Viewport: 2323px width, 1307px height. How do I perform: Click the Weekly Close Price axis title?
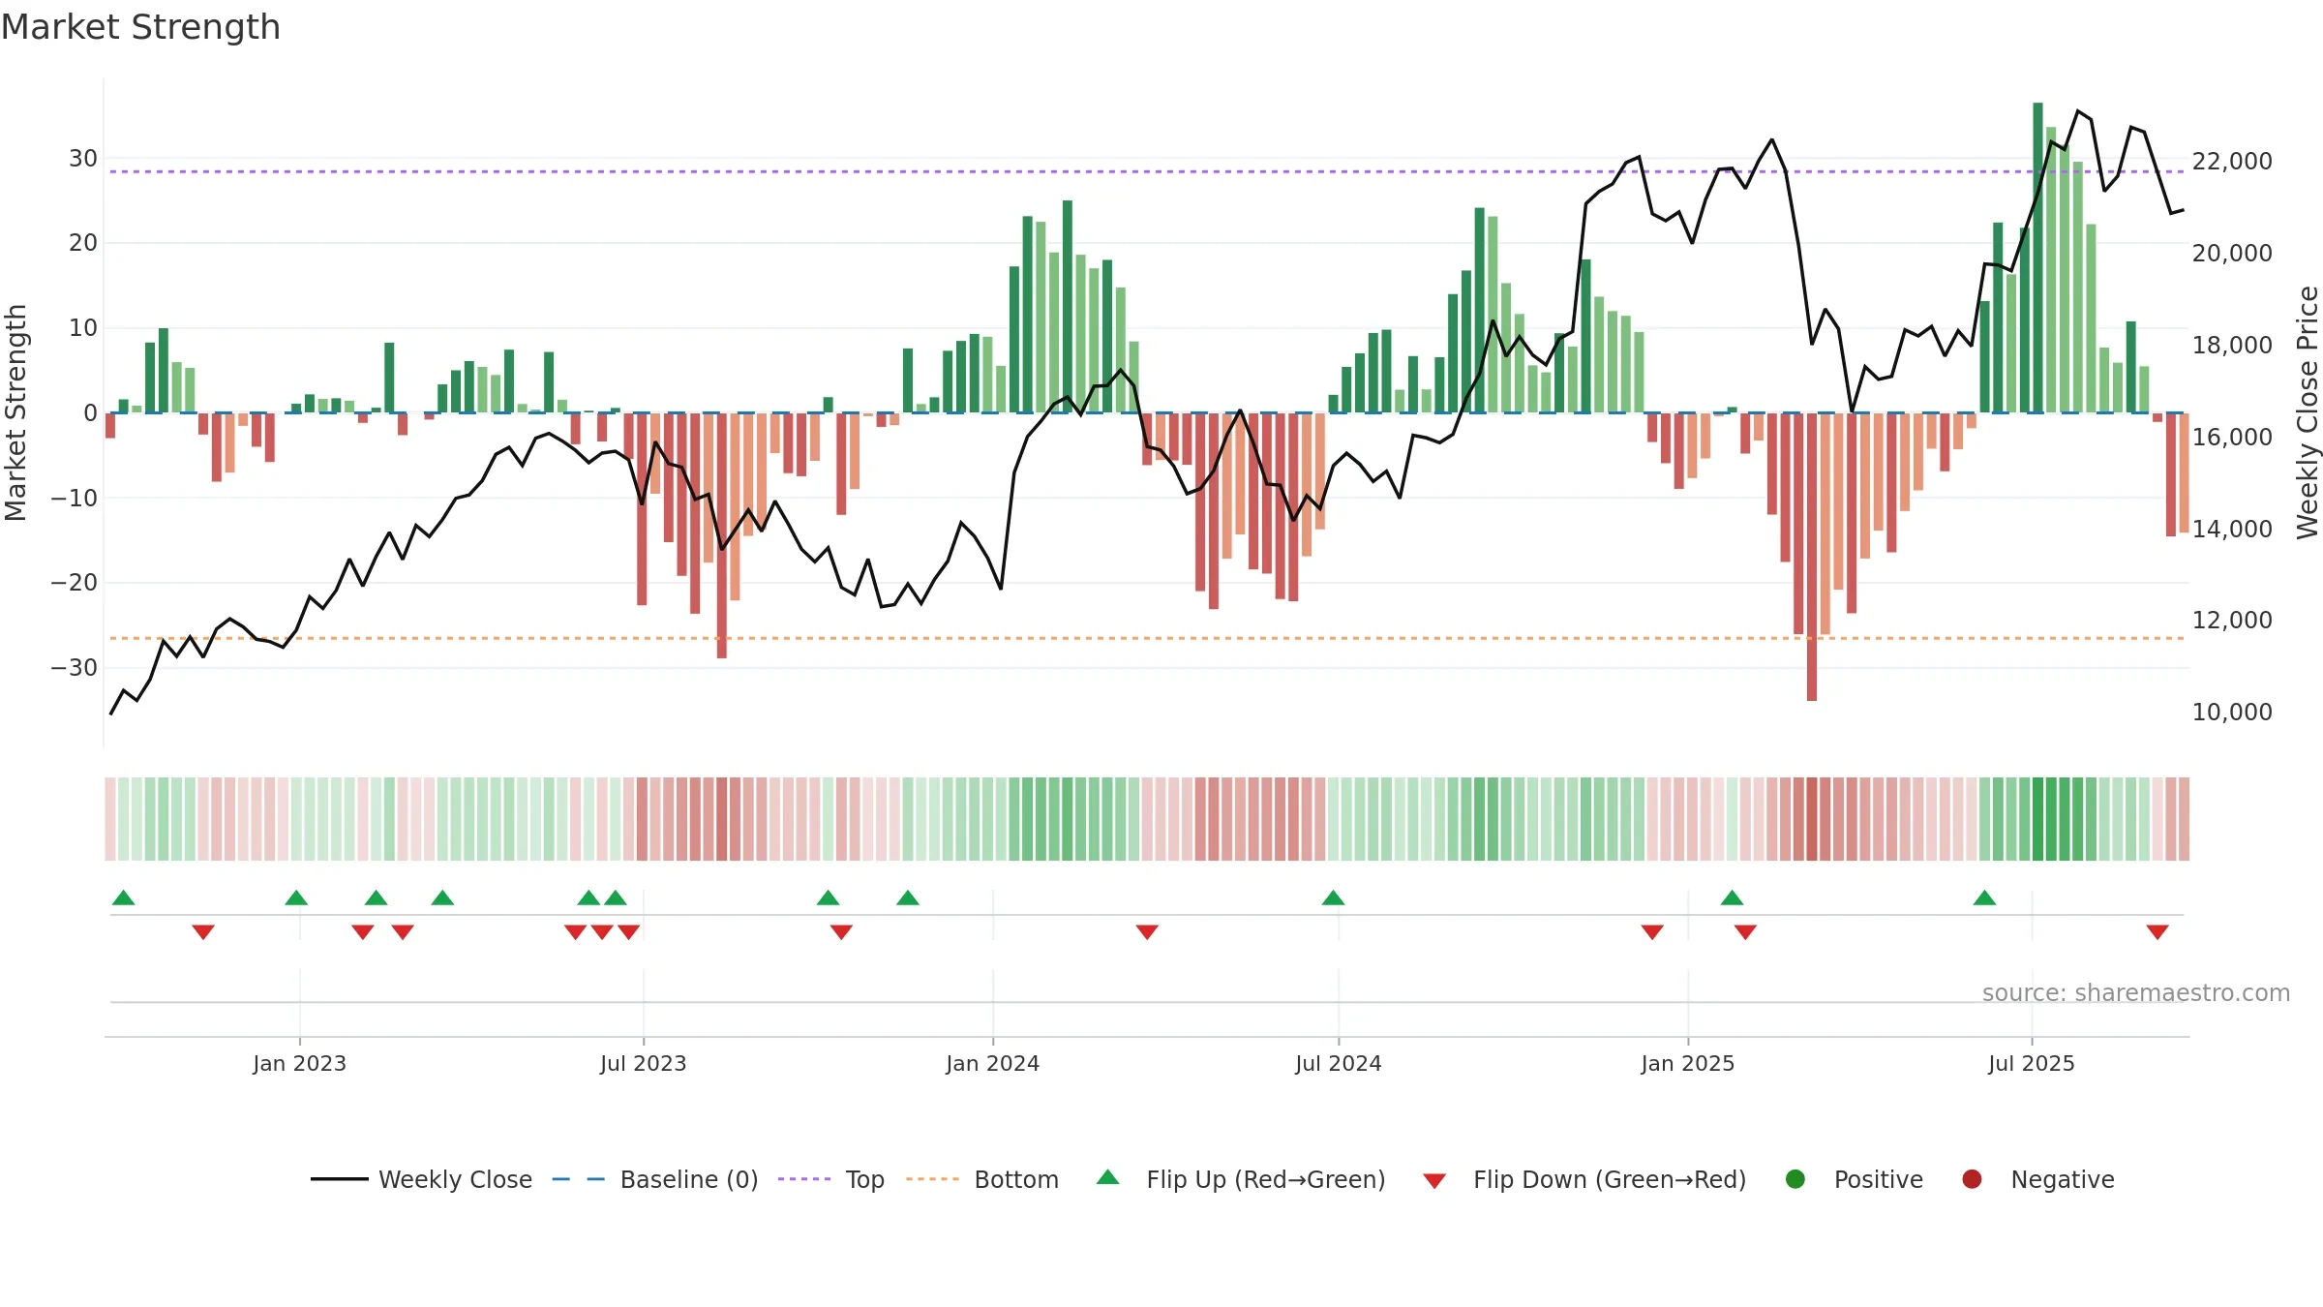(x=2308, y=412)
